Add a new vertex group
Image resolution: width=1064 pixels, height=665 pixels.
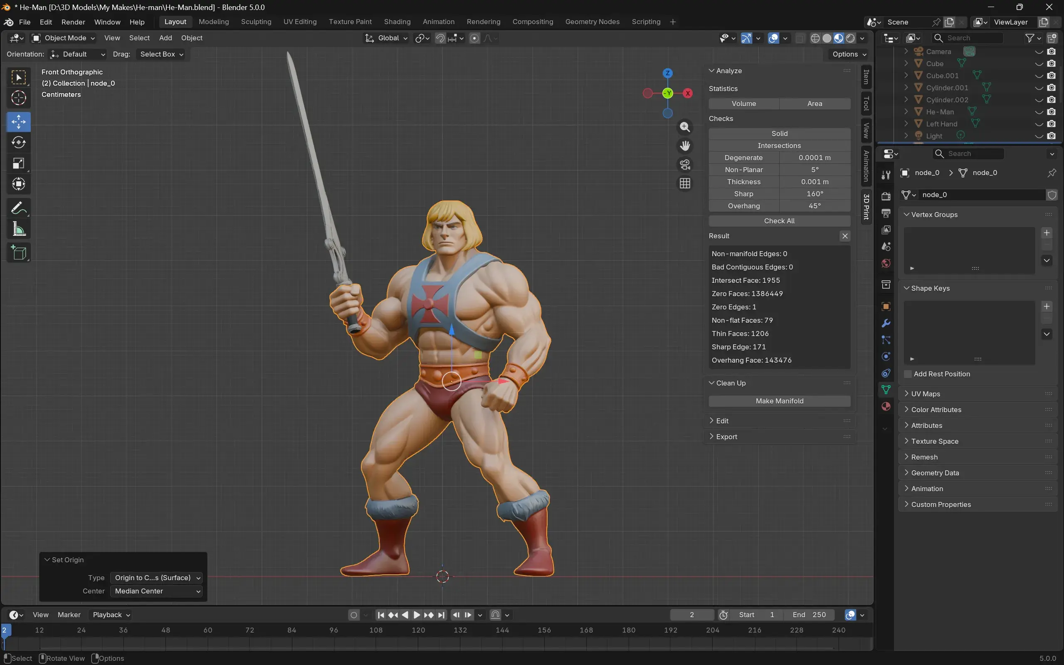tap(1047, 232)
